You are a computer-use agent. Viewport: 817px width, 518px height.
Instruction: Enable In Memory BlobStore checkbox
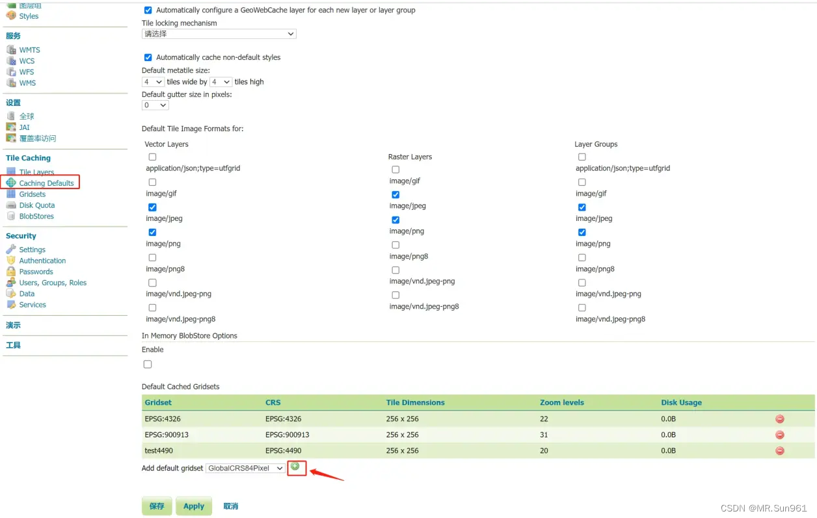[148, 365]
